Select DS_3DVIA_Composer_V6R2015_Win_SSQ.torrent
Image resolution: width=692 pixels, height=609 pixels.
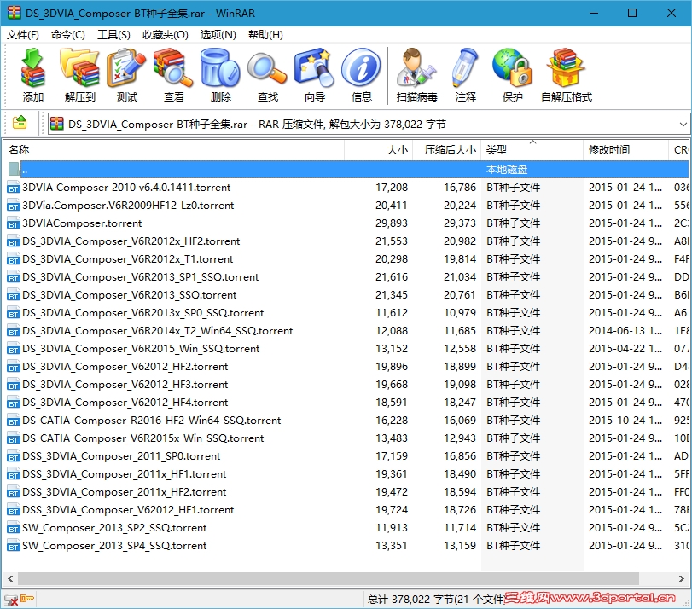point(346,349)
